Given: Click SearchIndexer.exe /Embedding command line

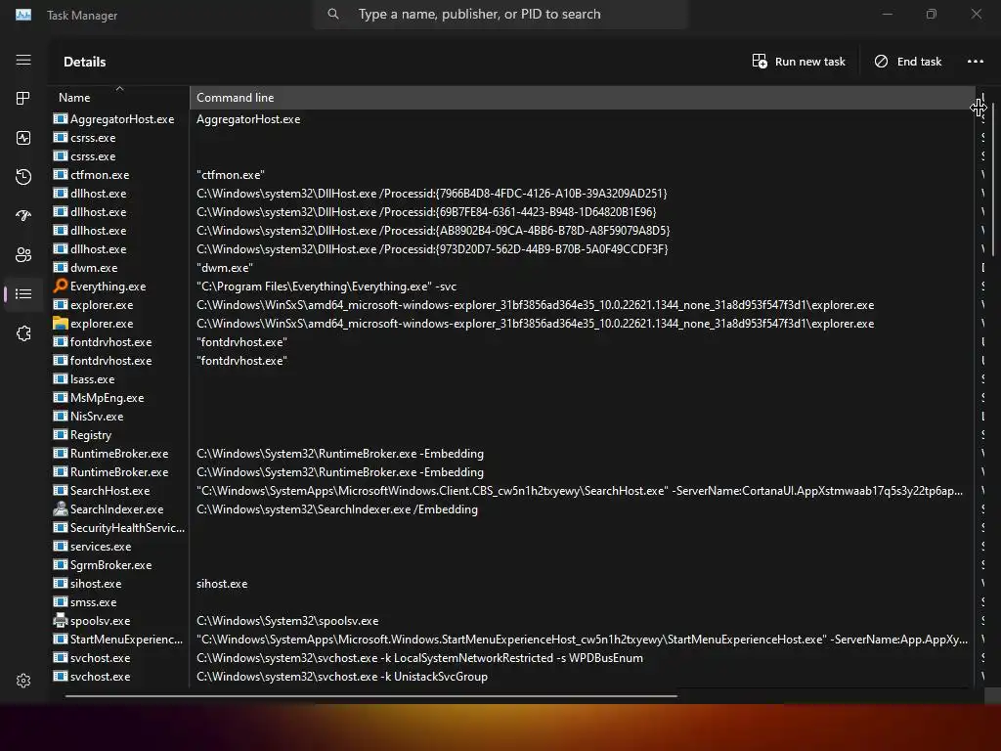Looking at the screenshot, I should [337, 508].
